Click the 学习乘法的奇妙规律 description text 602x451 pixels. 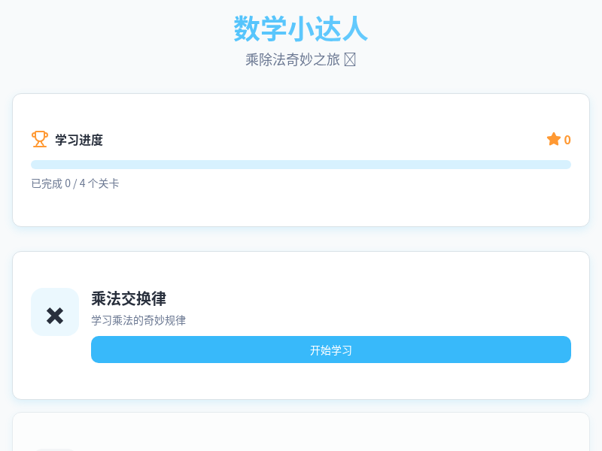(x=139, y=320)
